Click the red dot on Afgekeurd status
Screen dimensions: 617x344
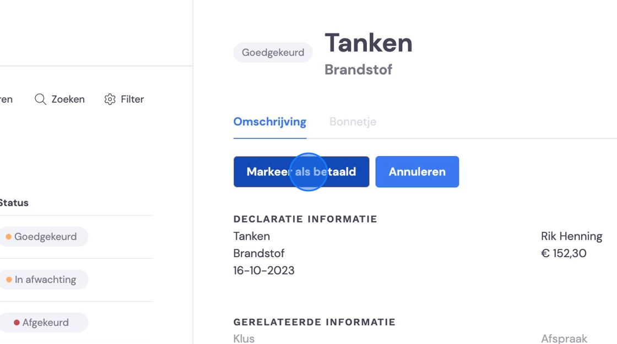tap(17, 323)
